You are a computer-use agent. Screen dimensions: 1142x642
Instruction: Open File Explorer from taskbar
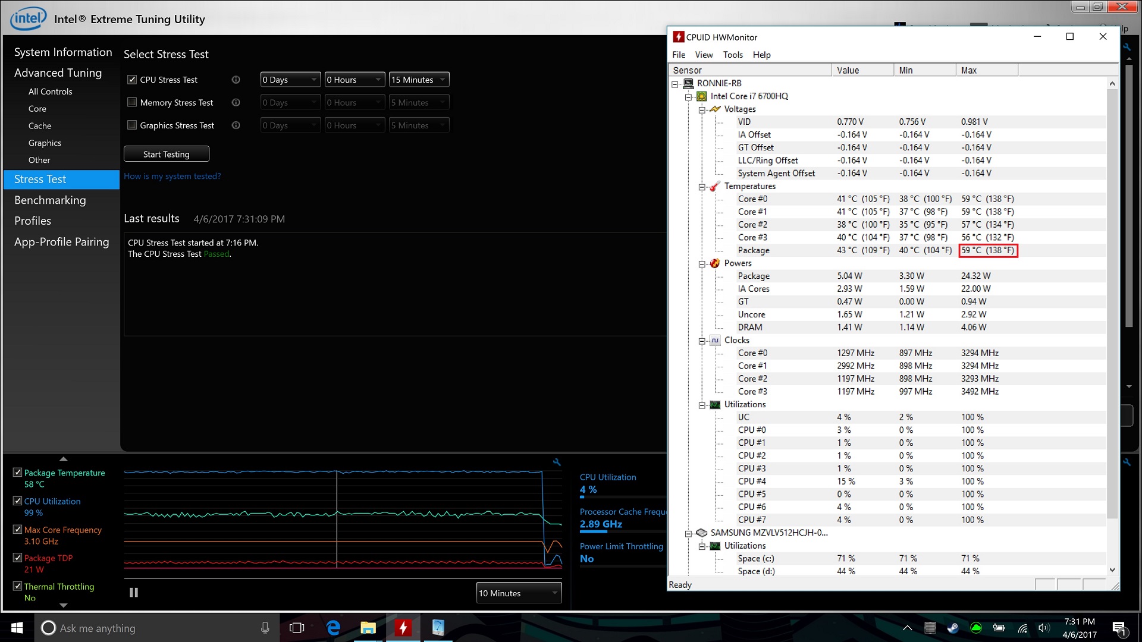tap(368, 628)
